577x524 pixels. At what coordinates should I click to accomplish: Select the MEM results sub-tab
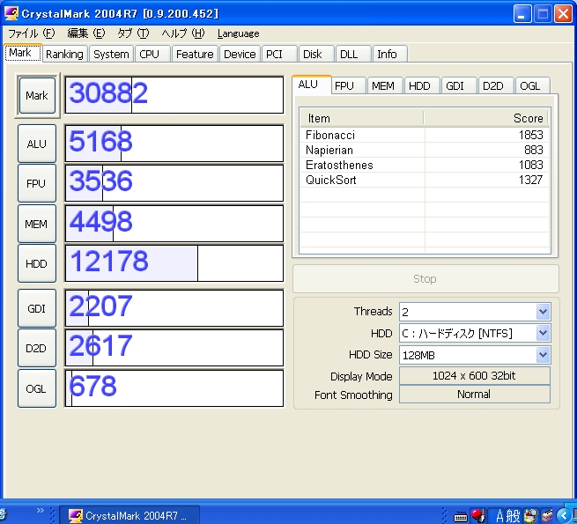(385, 85)
